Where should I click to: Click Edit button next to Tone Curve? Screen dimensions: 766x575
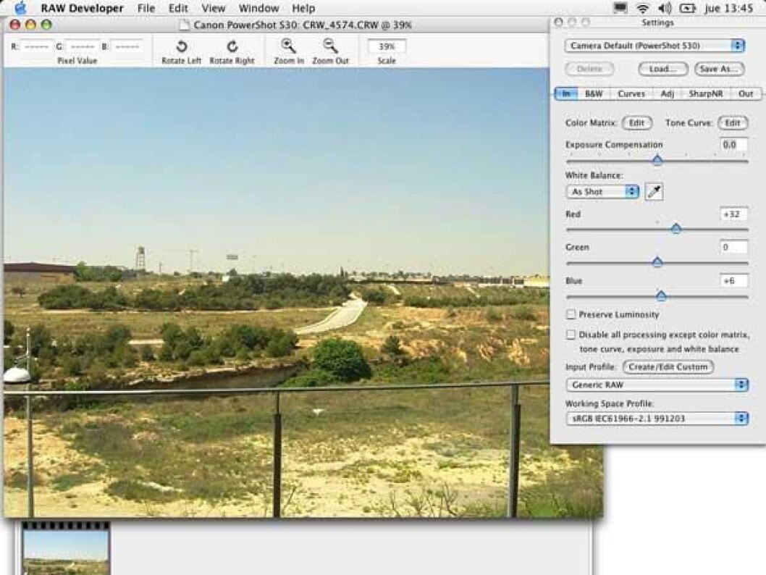point(733,123)
